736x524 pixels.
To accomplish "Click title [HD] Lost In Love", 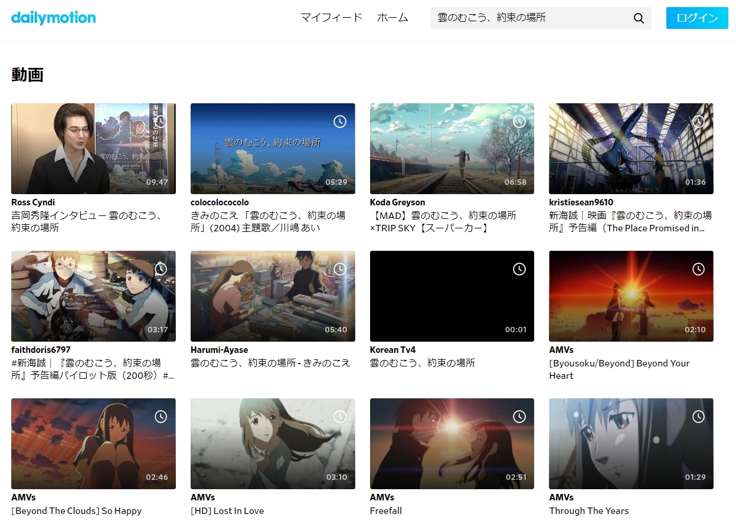I will coord(227,511).
